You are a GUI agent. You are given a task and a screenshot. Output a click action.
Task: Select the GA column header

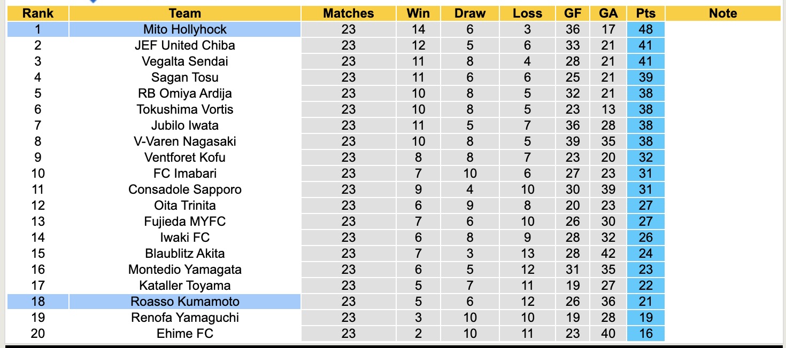coord(608,13)
